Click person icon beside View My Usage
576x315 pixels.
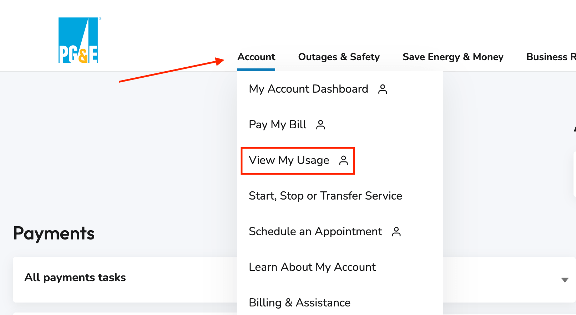pos(343,160)
